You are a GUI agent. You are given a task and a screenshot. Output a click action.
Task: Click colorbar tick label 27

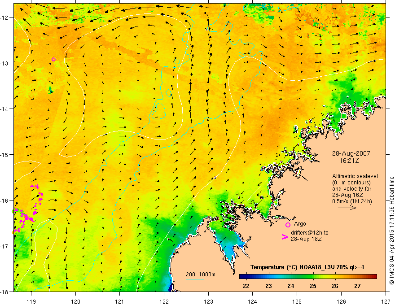(x=357, y=286)
